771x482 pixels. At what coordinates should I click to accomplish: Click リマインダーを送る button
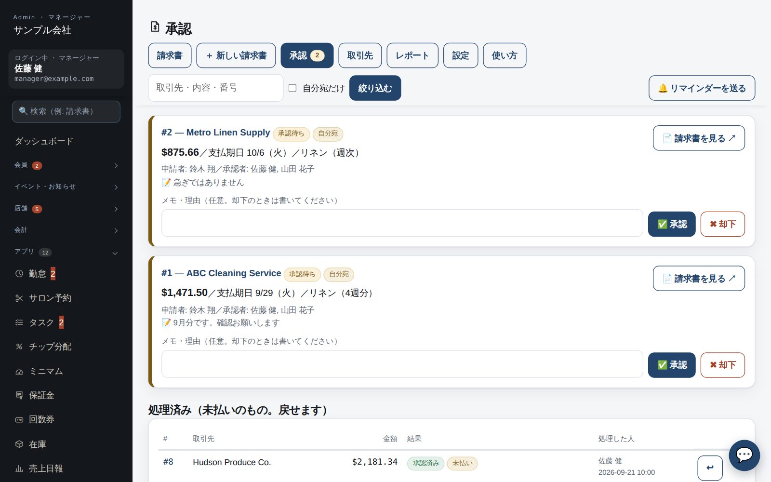pyautogui.click(x=702, y=88)
